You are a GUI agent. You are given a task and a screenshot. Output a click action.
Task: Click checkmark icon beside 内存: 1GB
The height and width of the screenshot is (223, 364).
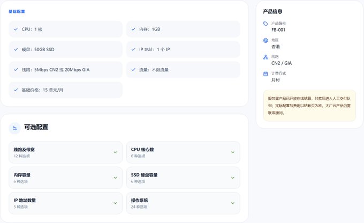point(133,29)
